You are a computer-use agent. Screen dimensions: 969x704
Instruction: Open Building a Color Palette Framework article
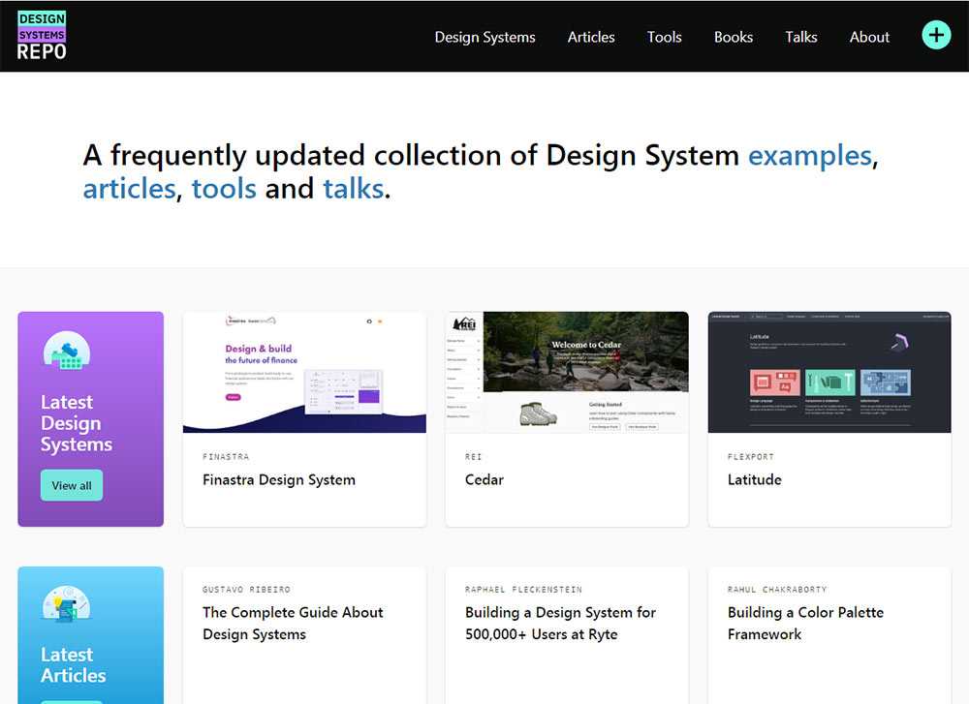tap(806, 623)
